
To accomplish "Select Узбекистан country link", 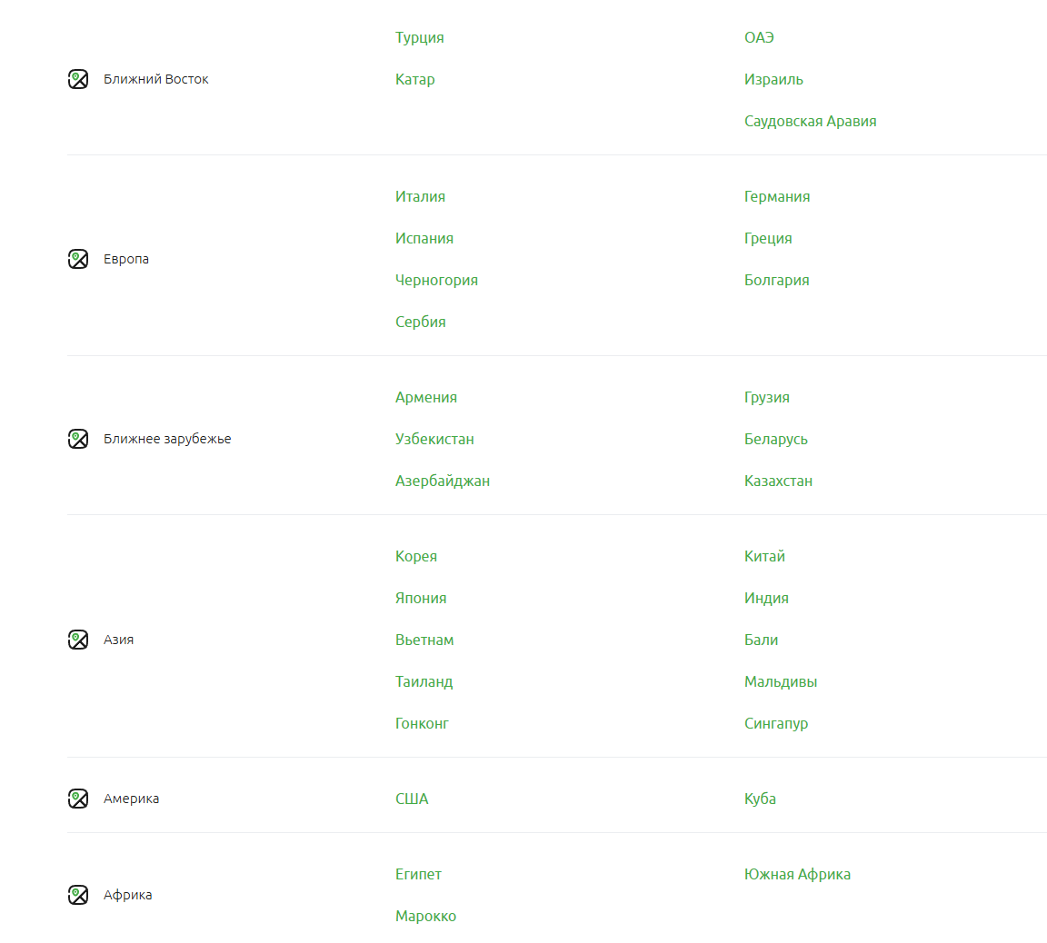I will (434, 439).
